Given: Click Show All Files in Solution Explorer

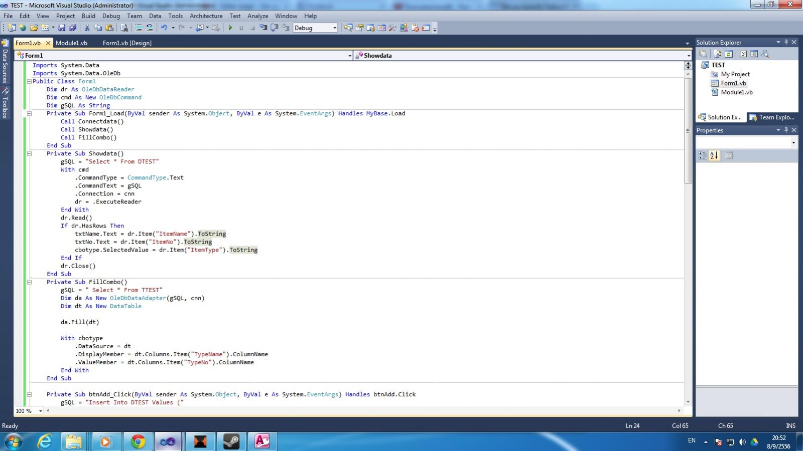Looking at the screenshot, I should click(x=718, y=54).
